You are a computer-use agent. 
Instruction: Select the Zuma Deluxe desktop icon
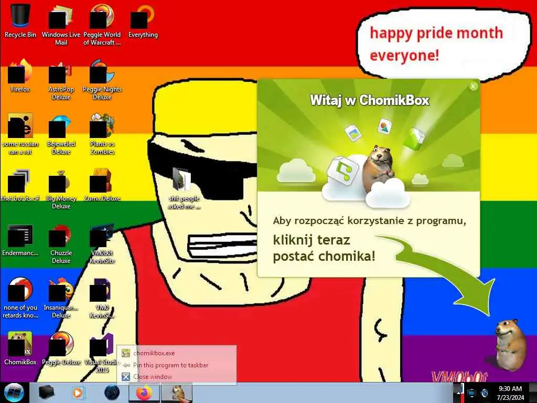102,185
